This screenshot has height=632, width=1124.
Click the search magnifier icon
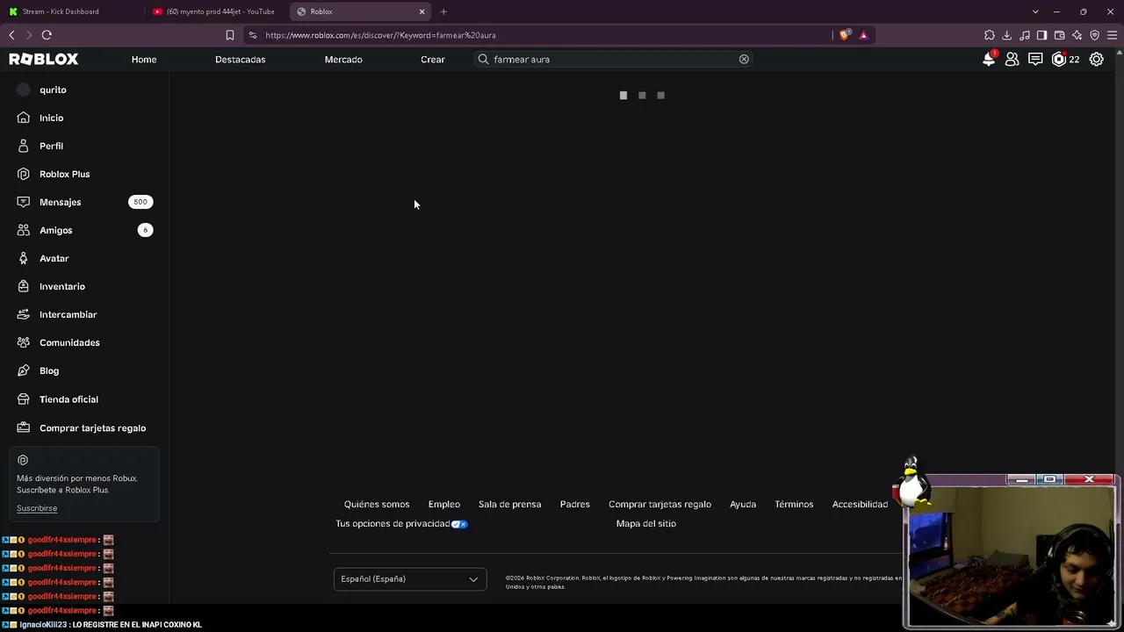(x=483, y=59)
